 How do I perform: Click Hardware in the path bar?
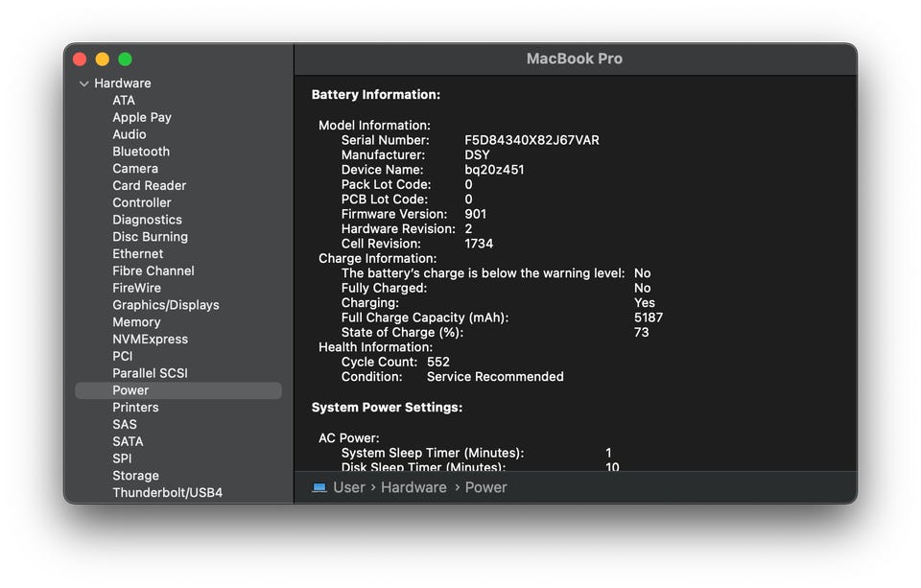pos(413,487)
